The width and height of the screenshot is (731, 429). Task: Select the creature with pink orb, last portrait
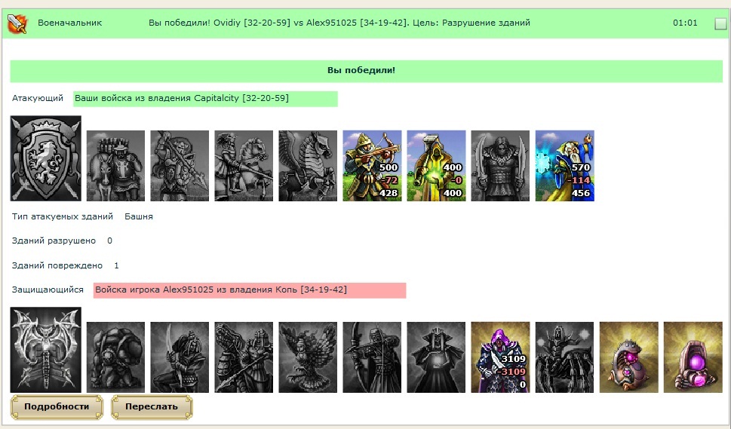pos(693,357)
